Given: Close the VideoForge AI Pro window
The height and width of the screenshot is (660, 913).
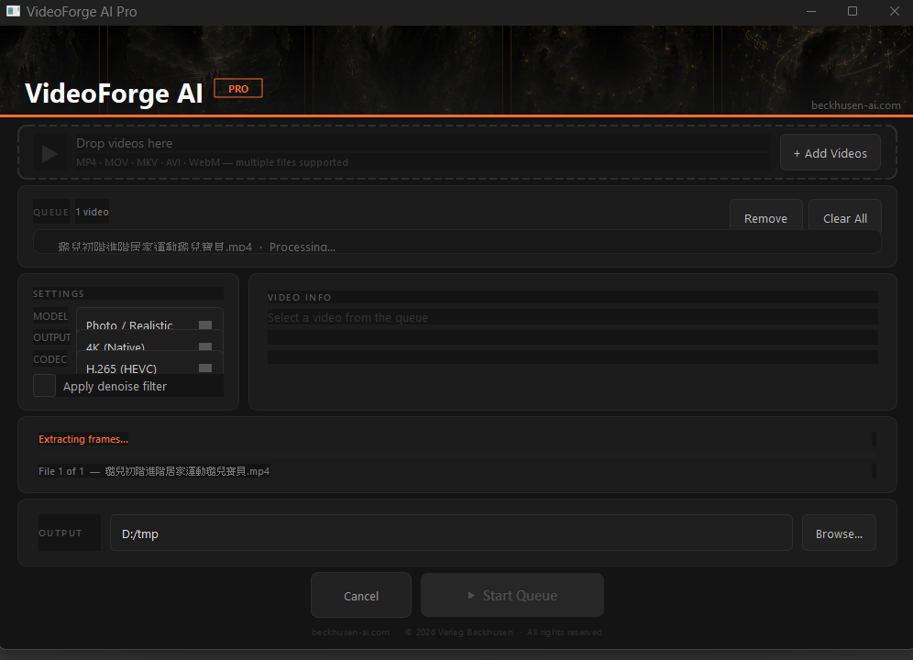Looking at the screenshot, I should point(895,12).
